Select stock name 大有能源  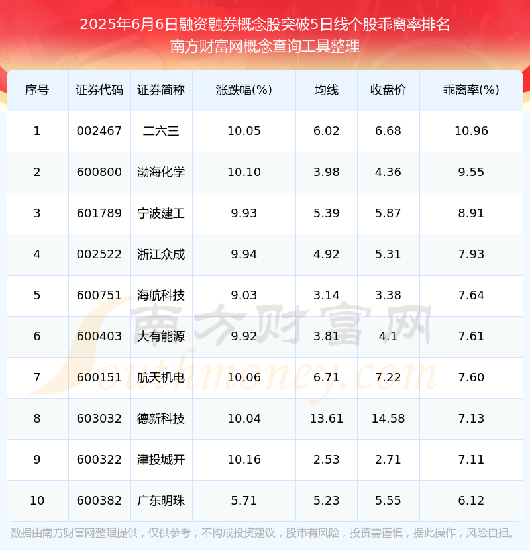pyautogui.click(x=161, y=336)
